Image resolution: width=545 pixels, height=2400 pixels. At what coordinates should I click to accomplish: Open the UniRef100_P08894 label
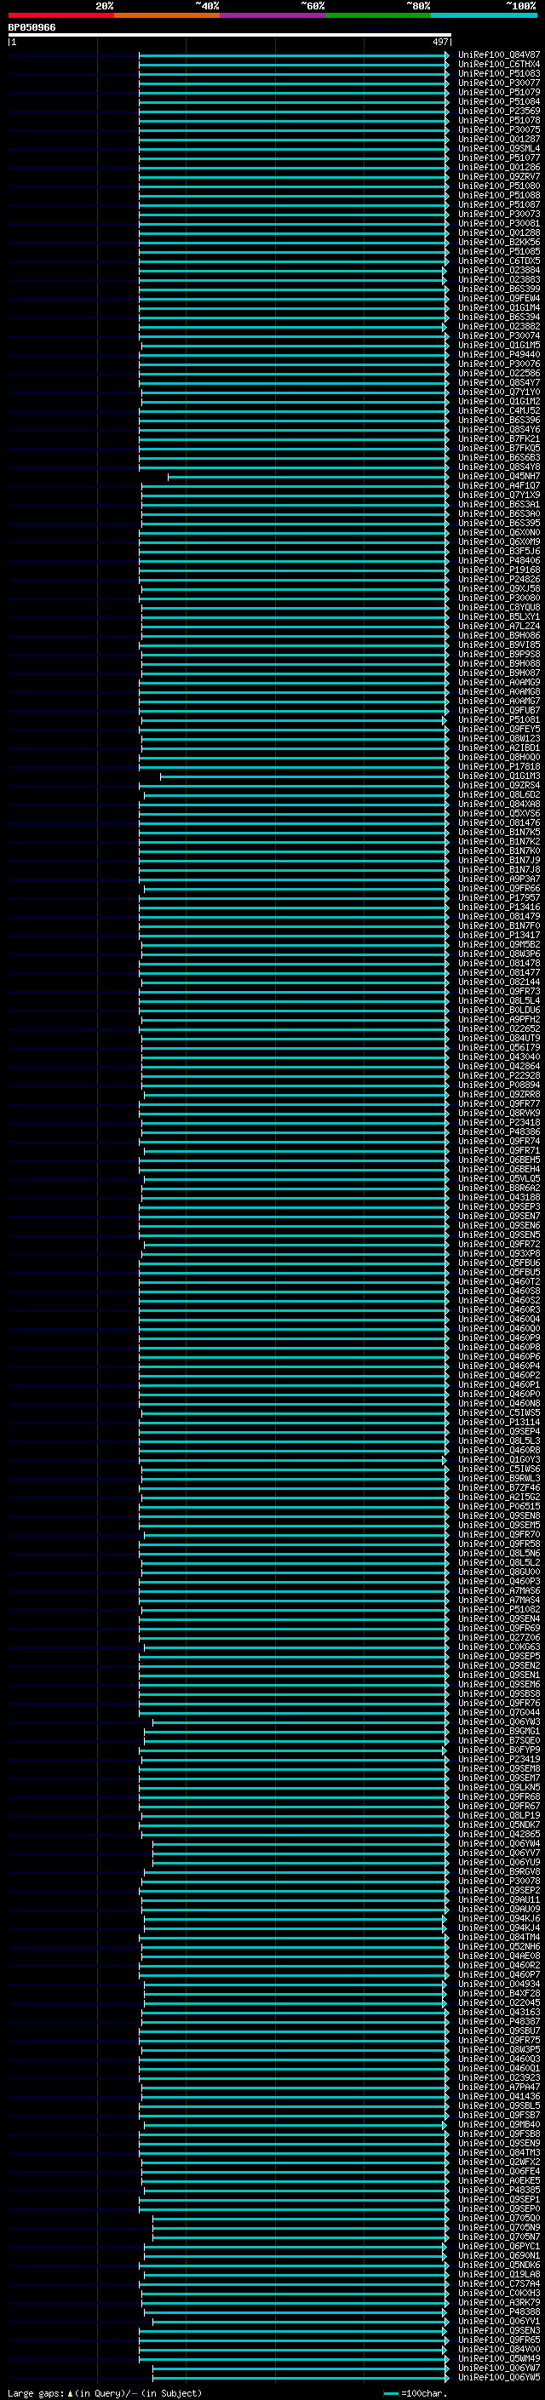click(x=498, y=1085)
